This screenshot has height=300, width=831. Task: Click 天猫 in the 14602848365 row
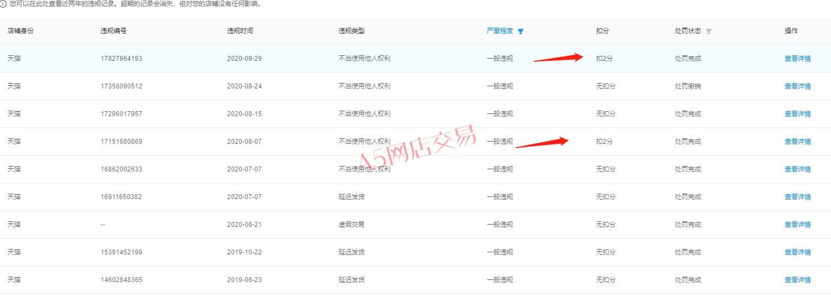(14, 280)
